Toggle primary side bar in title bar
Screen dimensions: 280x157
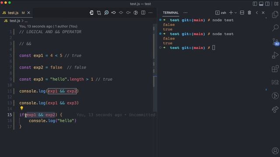(x=255, y=4)
